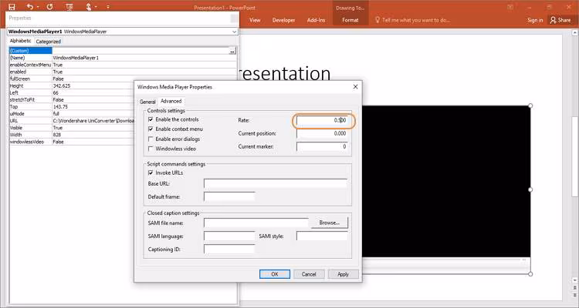The height and width of the screenshot is (308, 579).
Task: Click Cancel button in dialog
Action: coord(309,274)
